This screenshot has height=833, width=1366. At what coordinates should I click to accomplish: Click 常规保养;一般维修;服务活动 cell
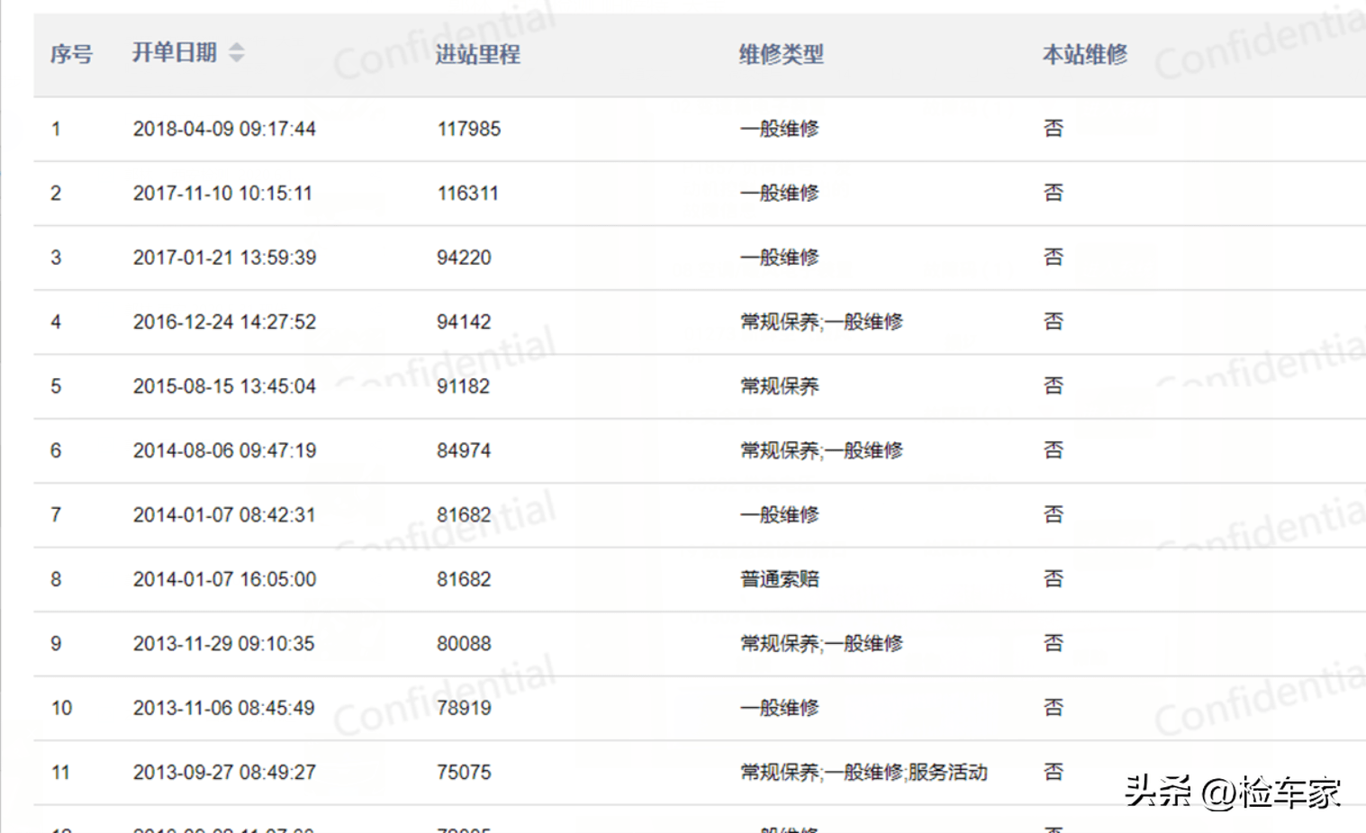(x=864, y=773)
